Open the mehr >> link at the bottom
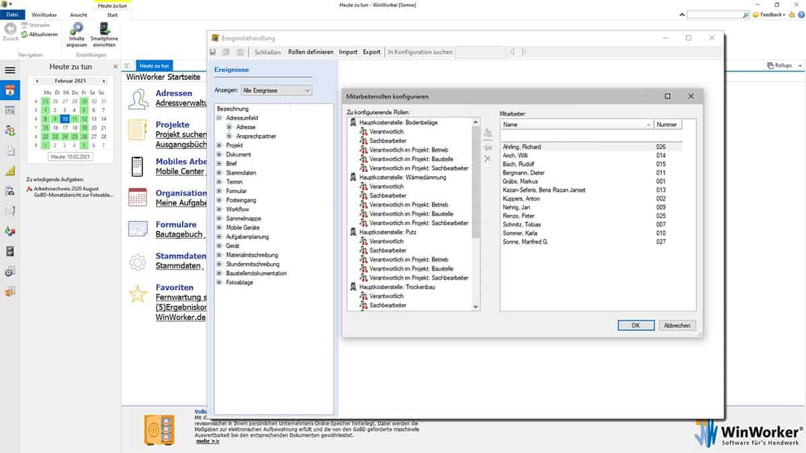Screen dimensions: 806x453 coord(208,441)
